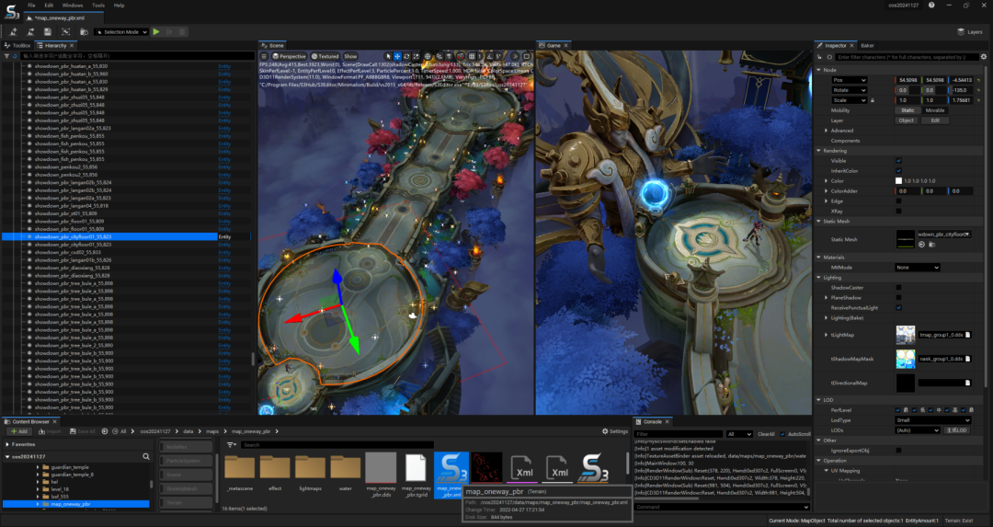Switch to the ToolBox tab

coord(17,46)
